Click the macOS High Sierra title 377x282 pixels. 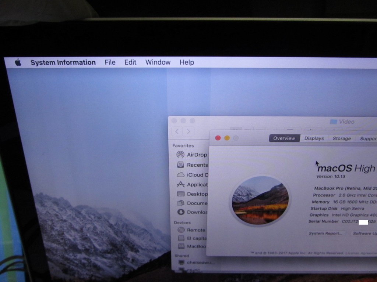click(x=347, y=168)
